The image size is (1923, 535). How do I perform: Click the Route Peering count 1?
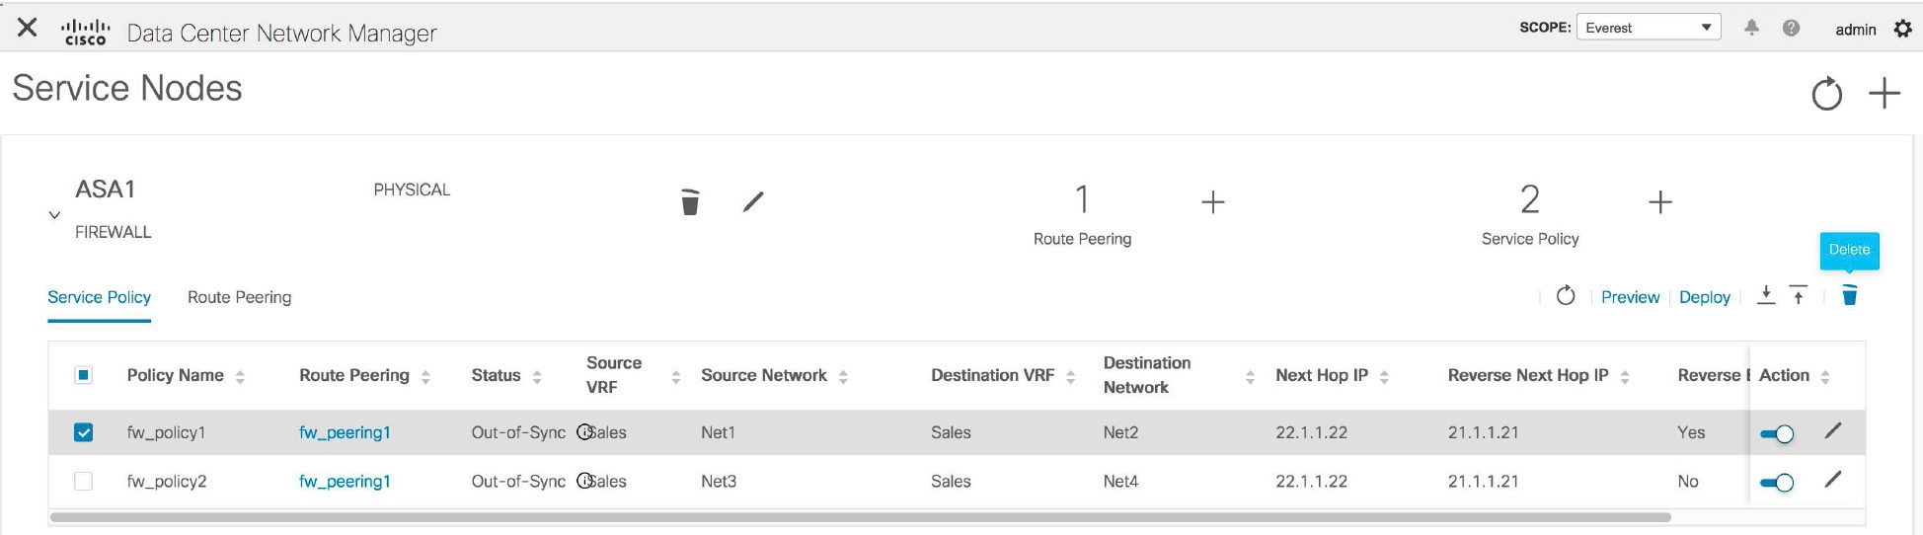pos(1082,199)
